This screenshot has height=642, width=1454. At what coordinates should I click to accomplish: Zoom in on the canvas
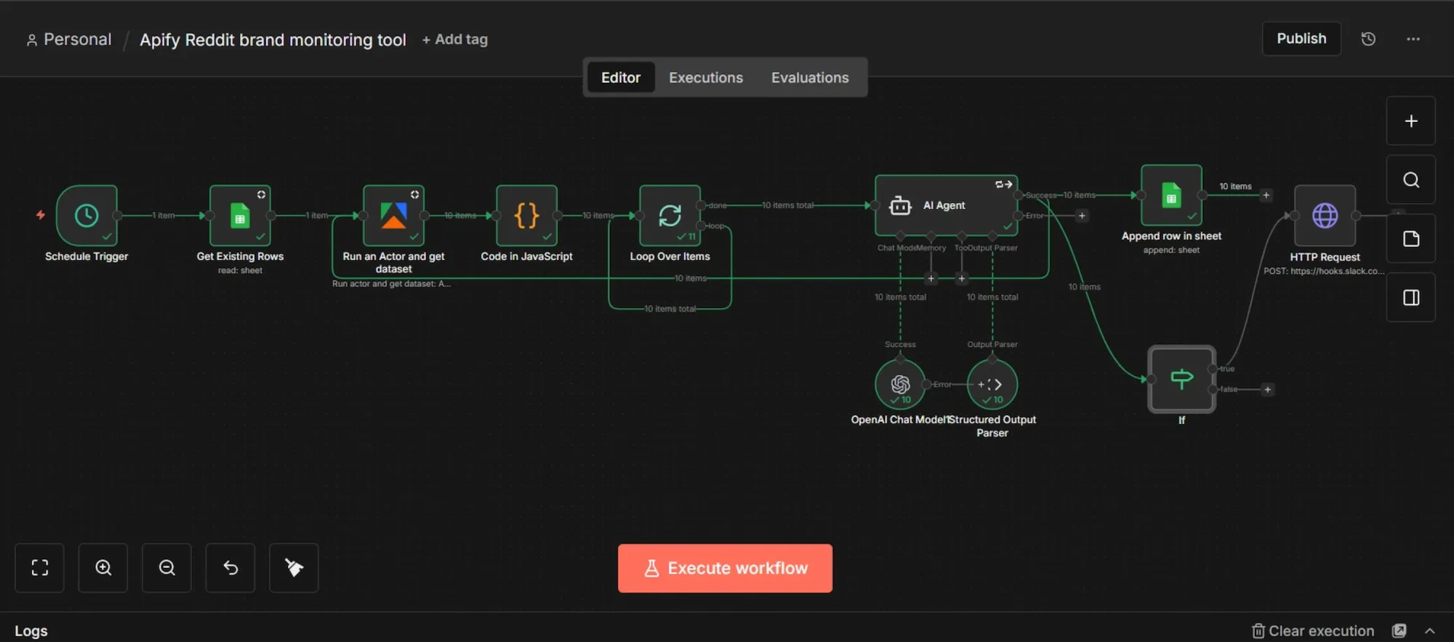[103, 567]
